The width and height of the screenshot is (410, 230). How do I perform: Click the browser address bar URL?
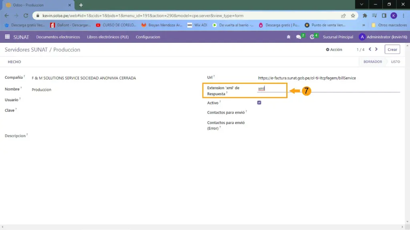(x=143, y=16)
